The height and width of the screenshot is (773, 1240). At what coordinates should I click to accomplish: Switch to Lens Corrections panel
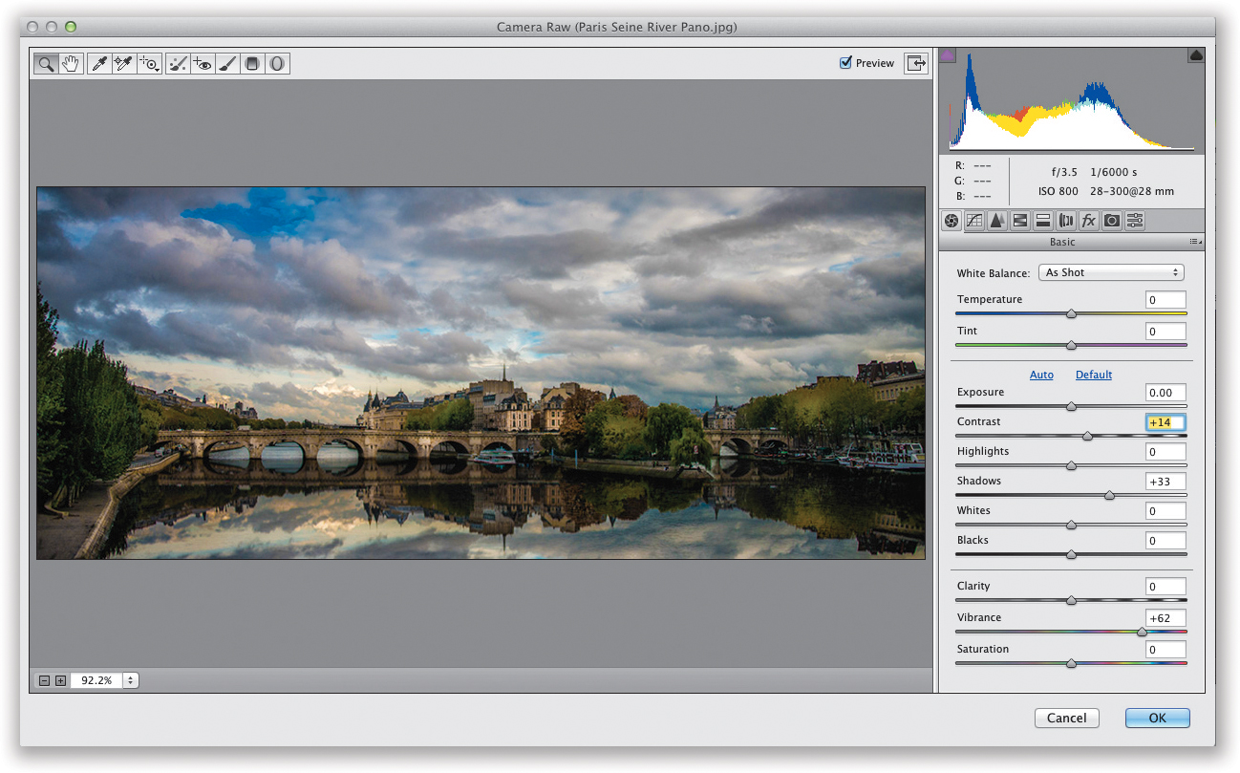1066,221
